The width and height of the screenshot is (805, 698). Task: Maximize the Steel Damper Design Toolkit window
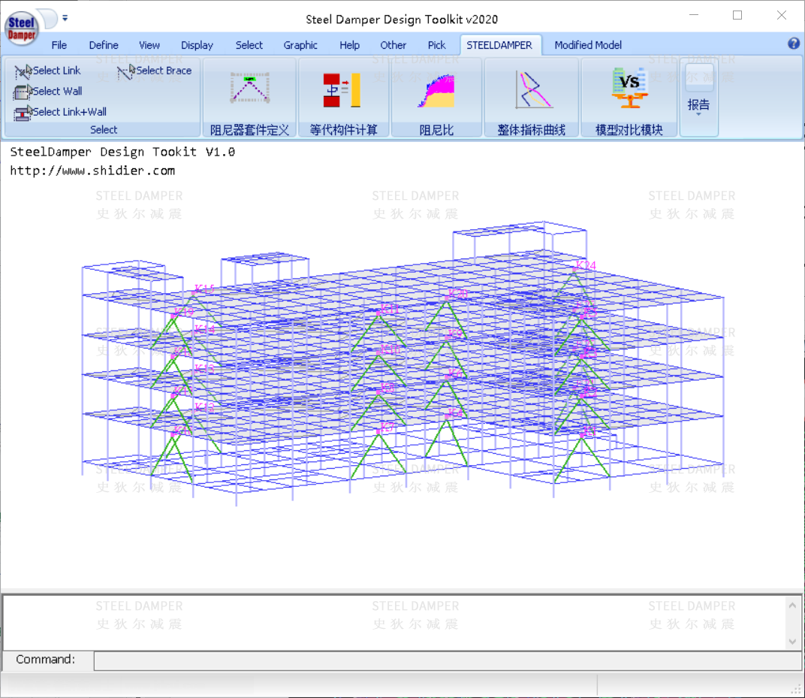coord(737,15)
